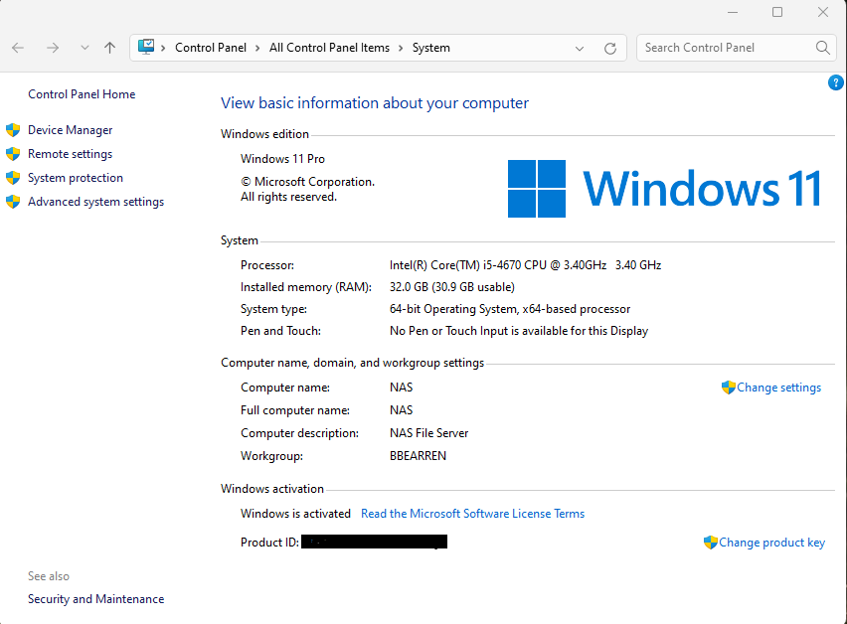Open the Control Panel breadcrumb
The height and width of the screenshot is (624, 847).
point(211,48)
